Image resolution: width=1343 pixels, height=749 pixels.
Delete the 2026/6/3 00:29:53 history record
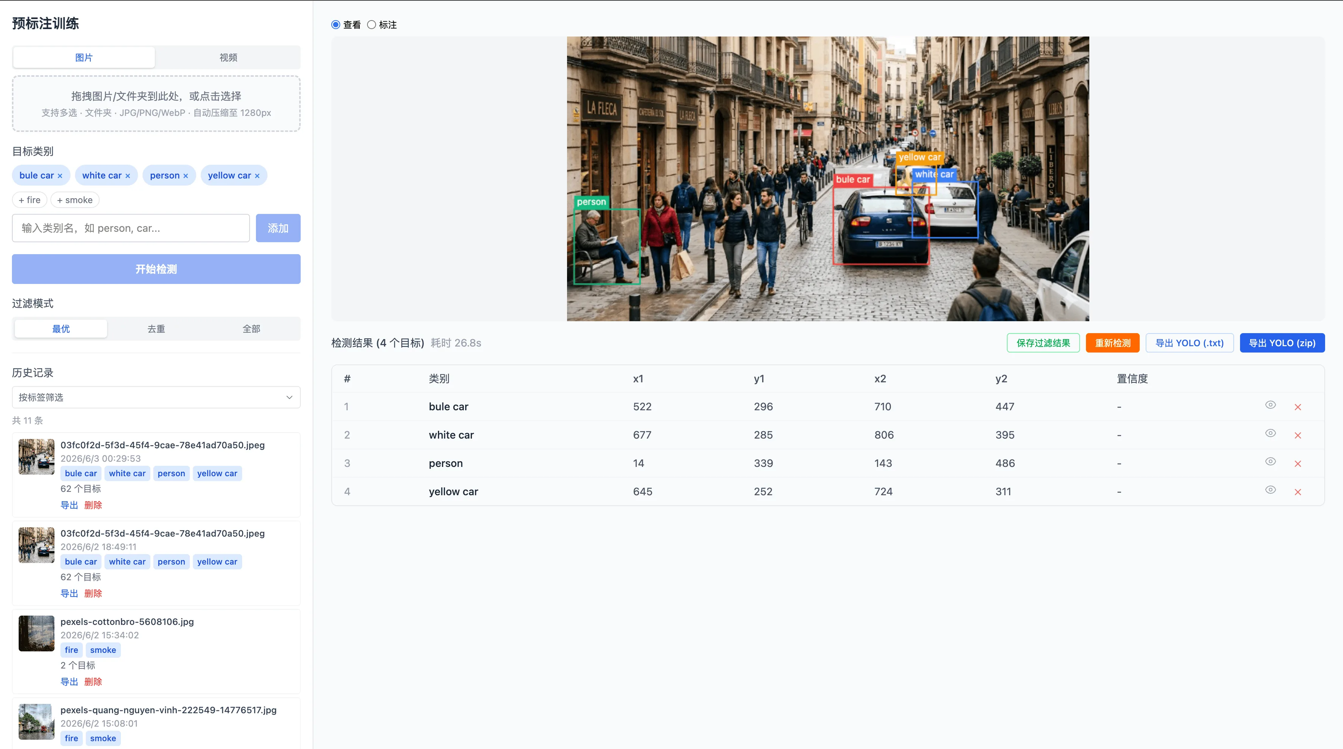[93, 505]
